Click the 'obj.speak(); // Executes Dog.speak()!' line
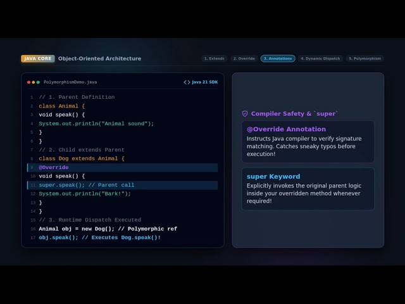 pos(100,237)
